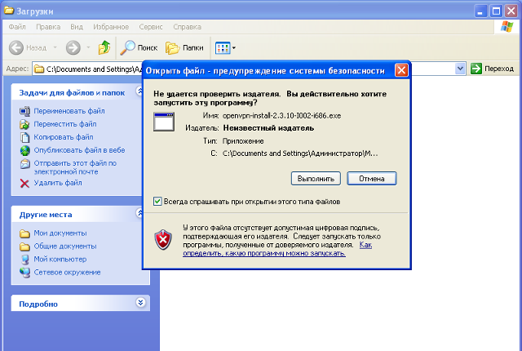Click the 'Неизвестный издатель' publisher text

coord(268,128)
